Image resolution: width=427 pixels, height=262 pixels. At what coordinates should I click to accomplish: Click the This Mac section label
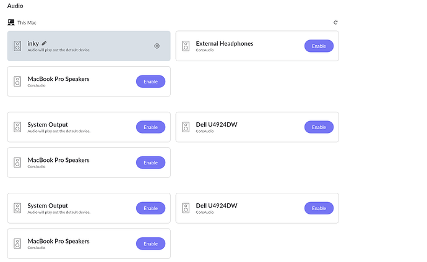point(27,23)
